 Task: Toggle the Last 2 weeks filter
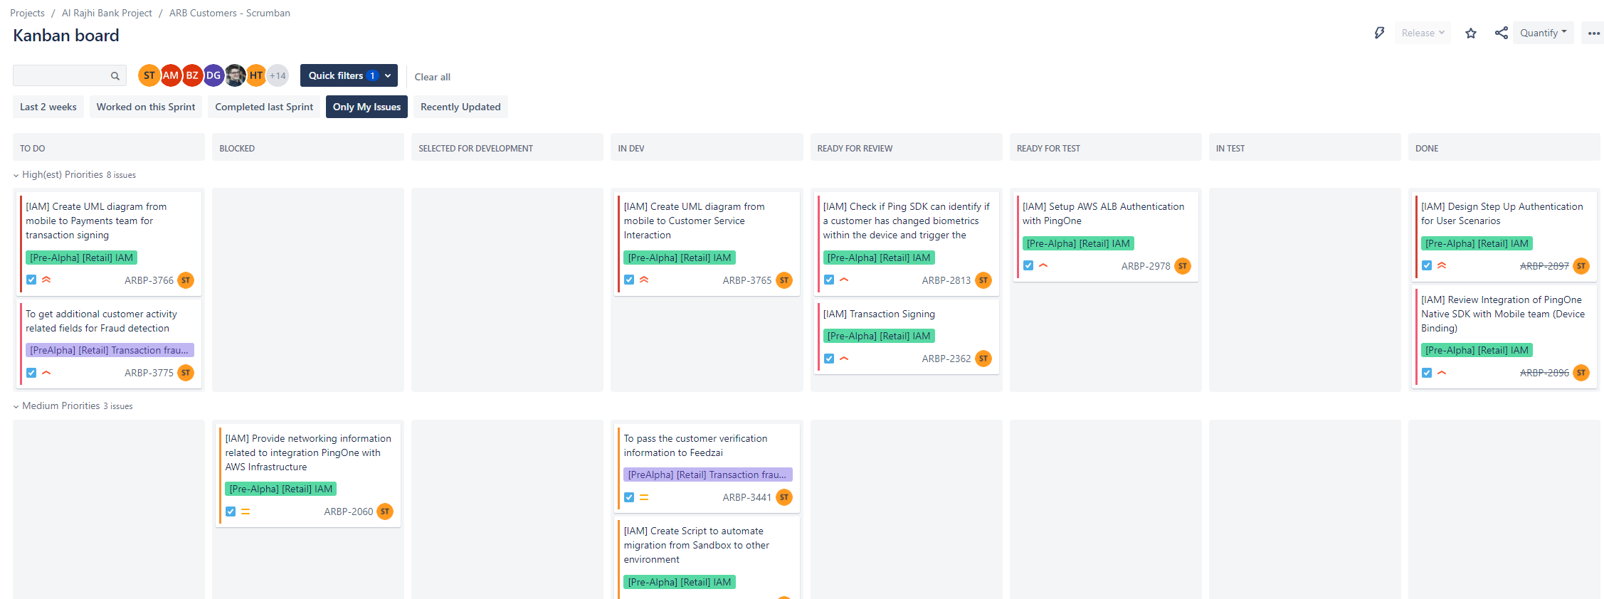(48, 107)
